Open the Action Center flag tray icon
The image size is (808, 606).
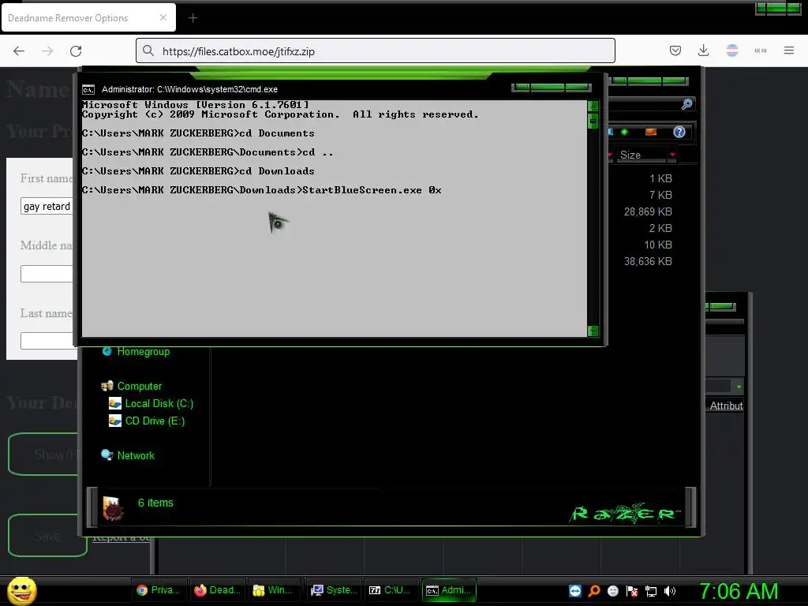(x=632, y=591)
